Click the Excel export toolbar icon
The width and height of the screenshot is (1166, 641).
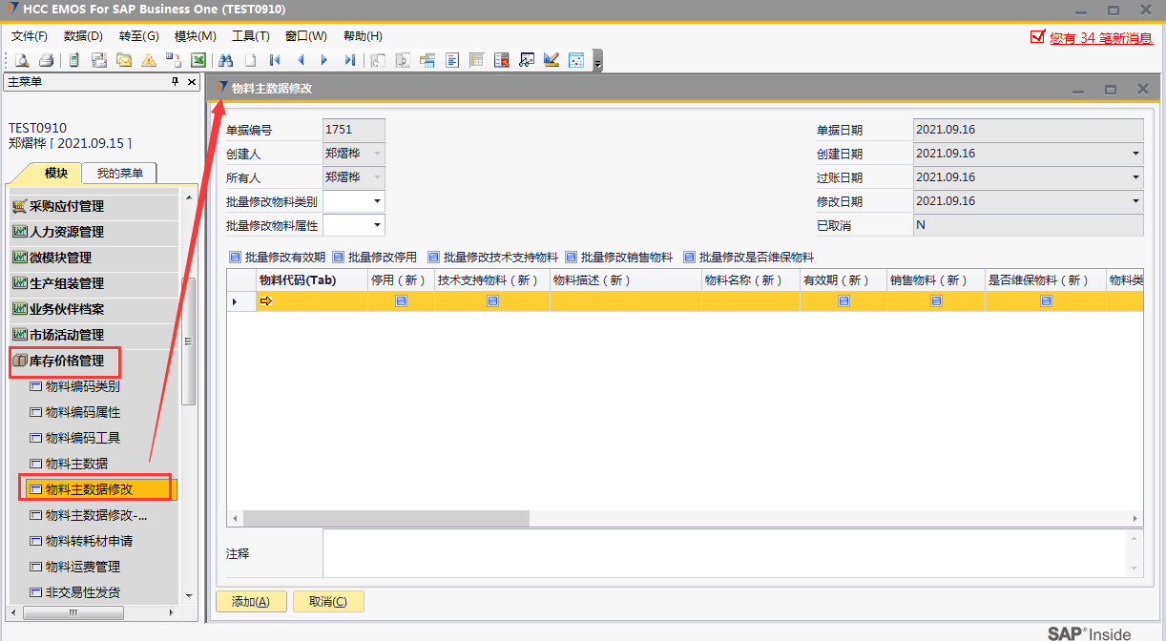tap(198, 60)
